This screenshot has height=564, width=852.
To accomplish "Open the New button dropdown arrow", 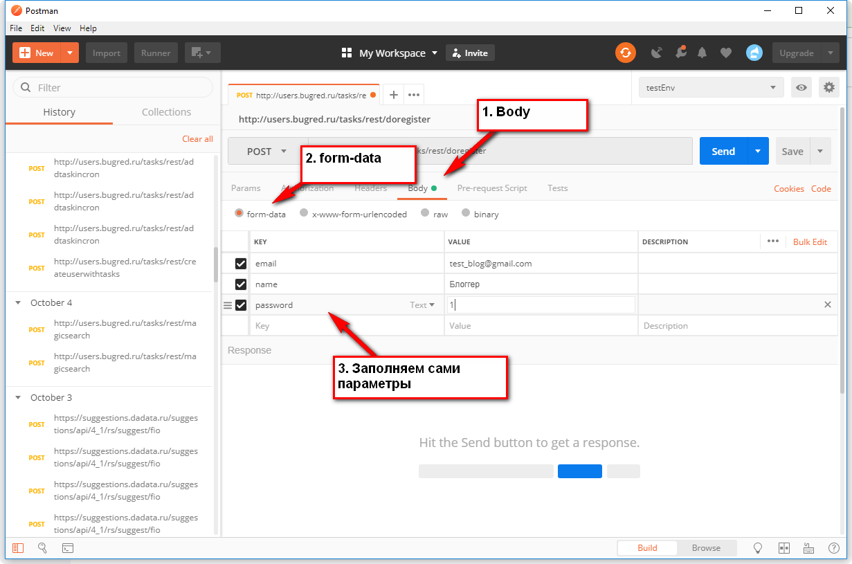I will pos(70,53).
